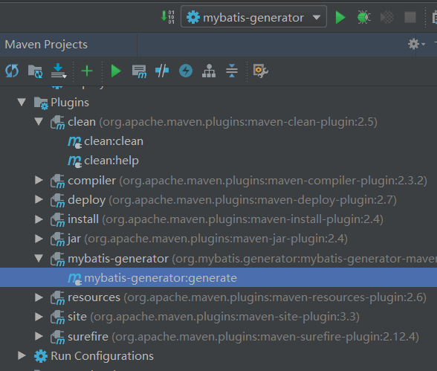Image resolution: width=437 pixels, height=371 pixels.
Task: Click the resources plugin icon
Action: point(57,299)
